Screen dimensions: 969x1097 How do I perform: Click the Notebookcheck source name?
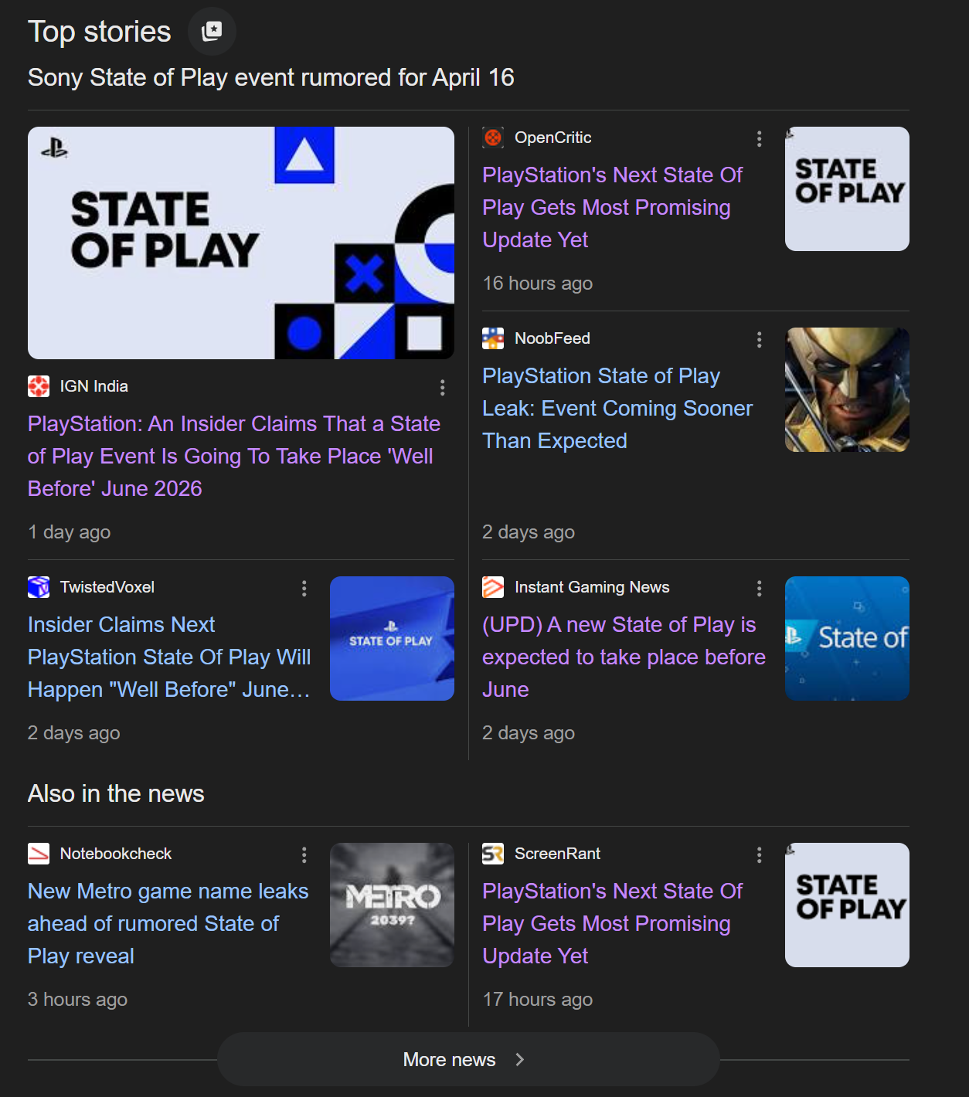click(x=116, y=854)
